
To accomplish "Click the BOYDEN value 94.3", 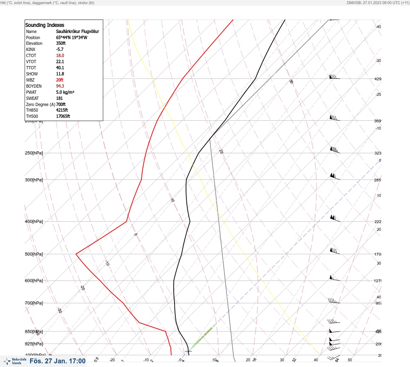I will (60, 86).
